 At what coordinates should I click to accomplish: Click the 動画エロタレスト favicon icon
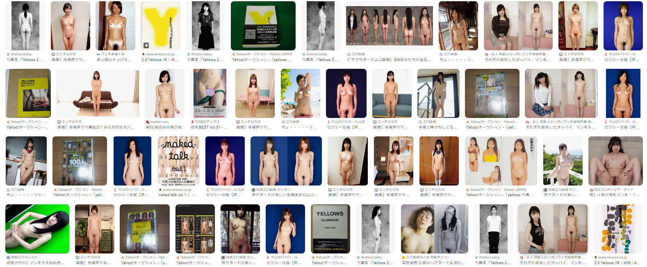(x=8, y=258)
